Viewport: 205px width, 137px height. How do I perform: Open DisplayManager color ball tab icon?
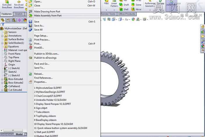pos(25,20)
